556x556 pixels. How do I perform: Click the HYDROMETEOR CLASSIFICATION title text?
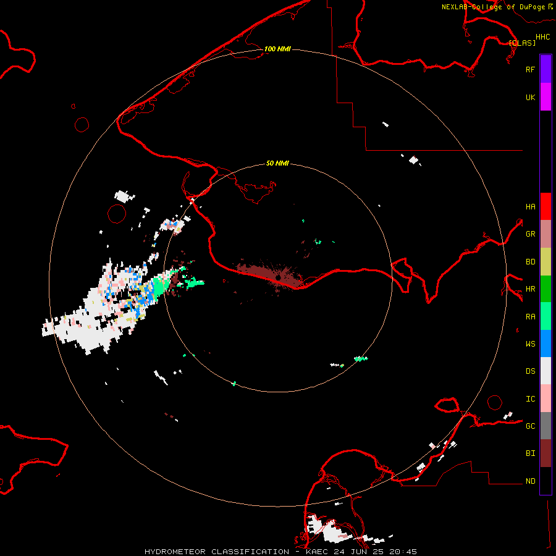tap(217, 552)
